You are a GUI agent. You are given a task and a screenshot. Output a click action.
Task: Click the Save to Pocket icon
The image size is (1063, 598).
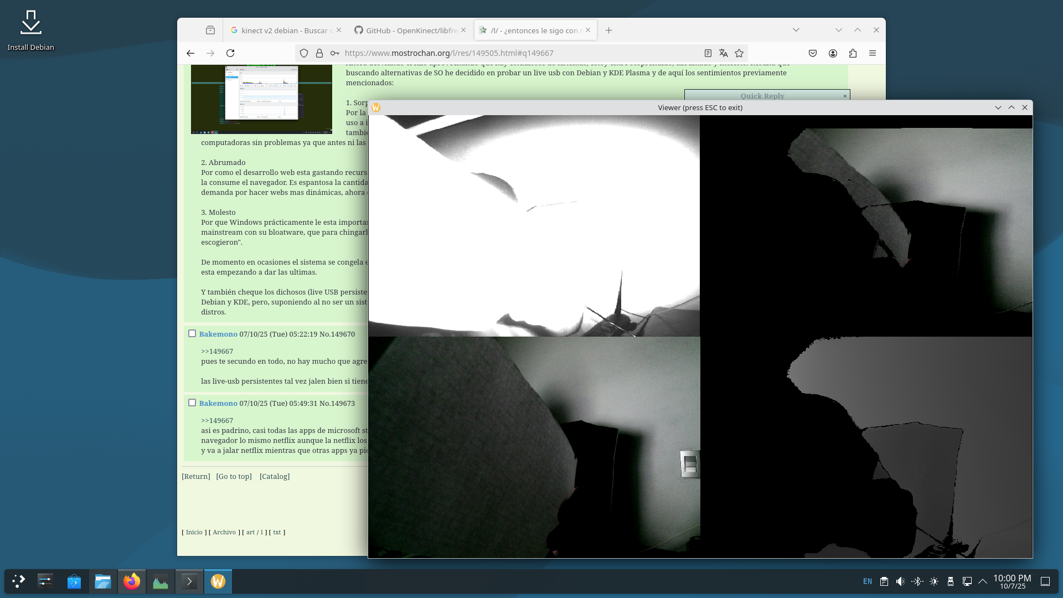[x=813, y=53]
